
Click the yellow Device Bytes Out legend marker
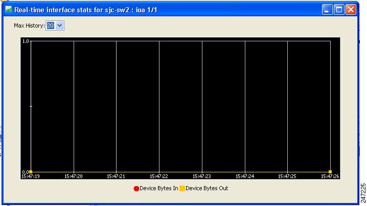click(182, 188)
